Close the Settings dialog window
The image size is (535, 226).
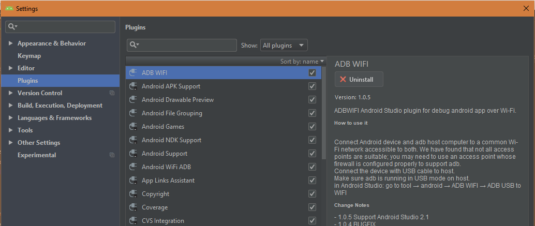pos(526,8)
